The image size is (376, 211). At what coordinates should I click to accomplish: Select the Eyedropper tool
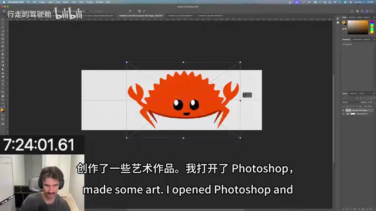pyautogui.click(x=2, y=43)
